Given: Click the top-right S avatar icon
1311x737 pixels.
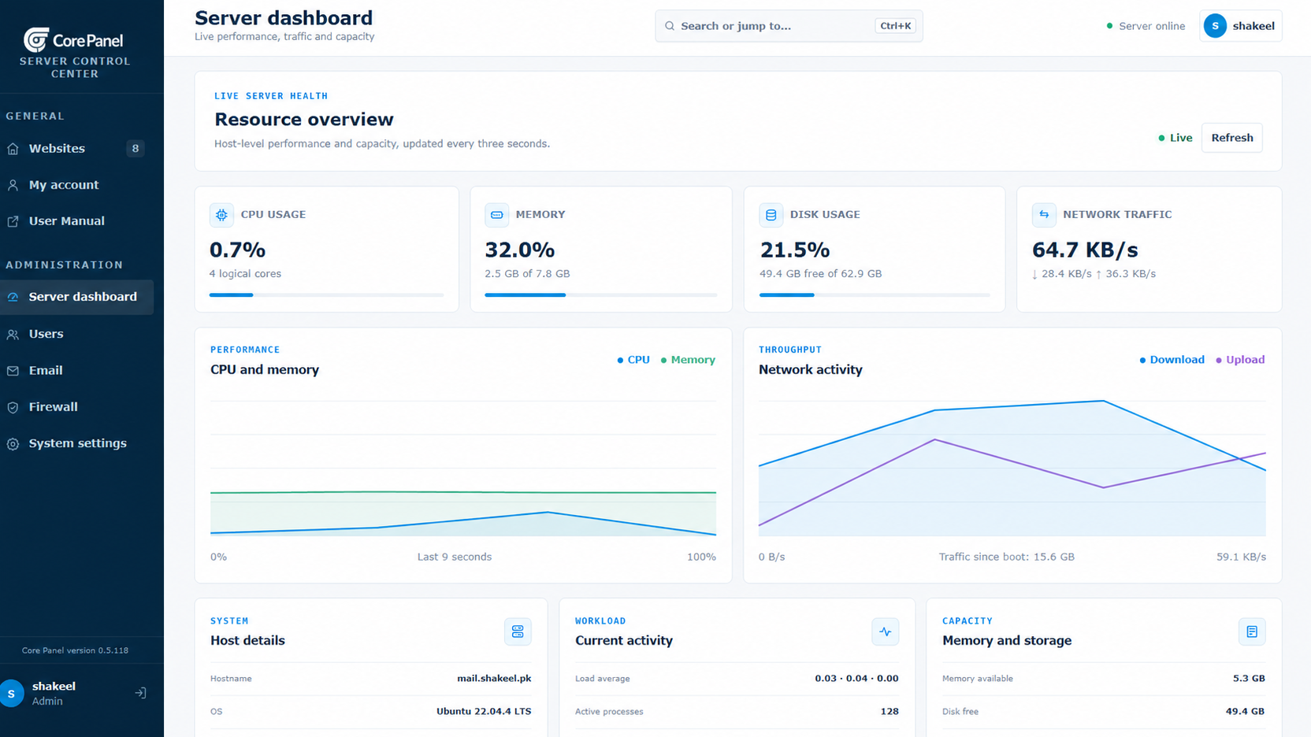Looking at the screenshot, I should (x=1215, y=26).
